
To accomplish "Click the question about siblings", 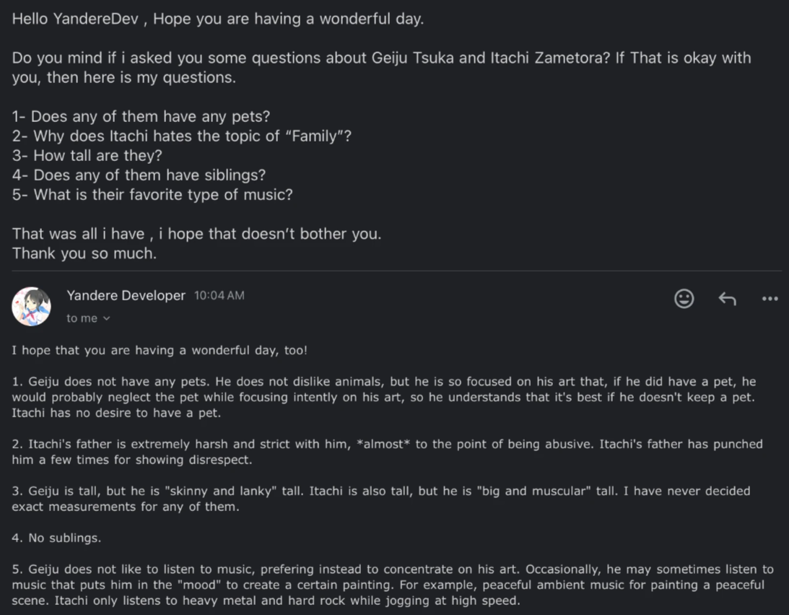I will tap(139, 175).
